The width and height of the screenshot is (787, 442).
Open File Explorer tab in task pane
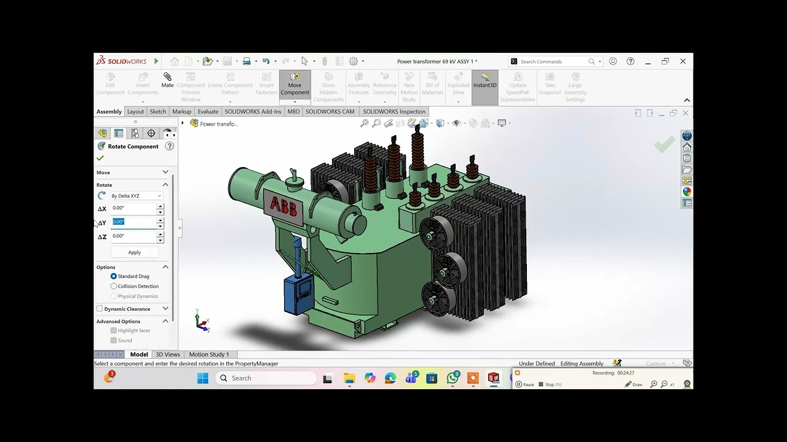[x=687, y=169]
